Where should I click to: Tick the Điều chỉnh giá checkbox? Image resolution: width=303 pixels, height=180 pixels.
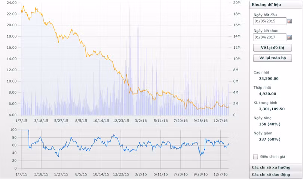pyautogui.click(x=255, y=157)
